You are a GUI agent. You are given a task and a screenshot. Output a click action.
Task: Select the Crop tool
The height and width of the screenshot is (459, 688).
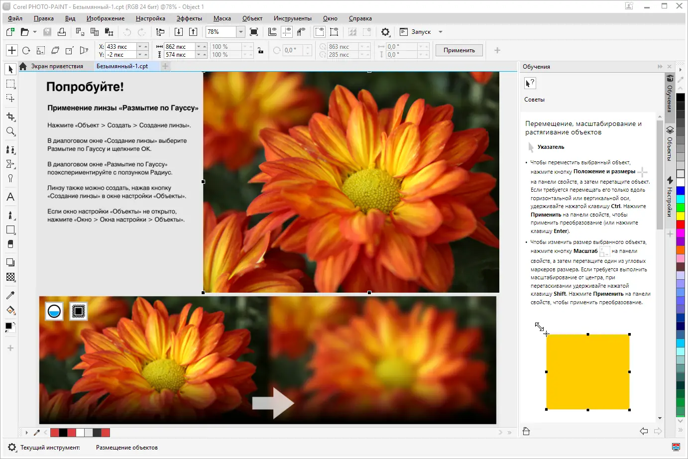click(x=10, y=116)
